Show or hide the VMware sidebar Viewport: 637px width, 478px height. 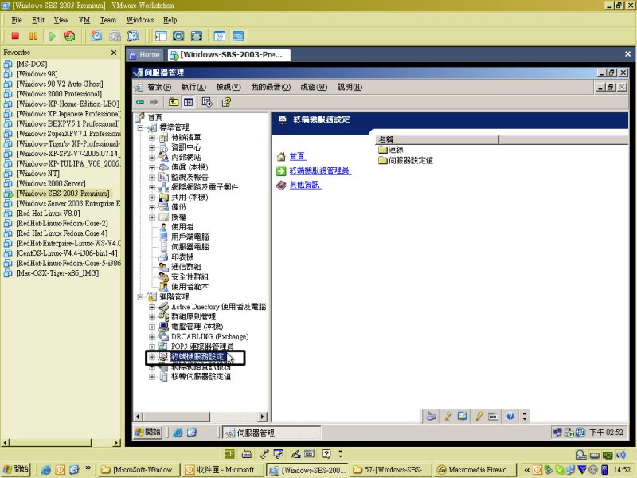coord(161,36)
